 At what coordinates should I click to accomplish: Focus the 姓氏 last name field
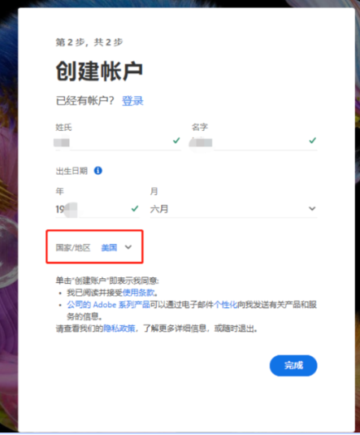pyautogui.click(x=118, y=142)
